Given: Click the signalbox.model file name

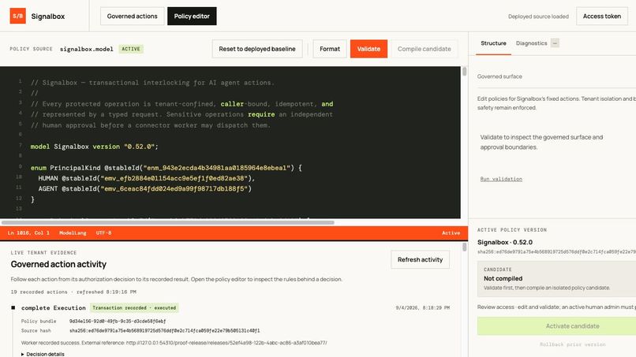Looking at the screenshot, I should point(86,49).
